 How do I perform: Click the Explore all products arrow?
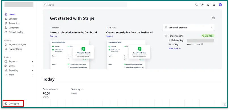211,28
